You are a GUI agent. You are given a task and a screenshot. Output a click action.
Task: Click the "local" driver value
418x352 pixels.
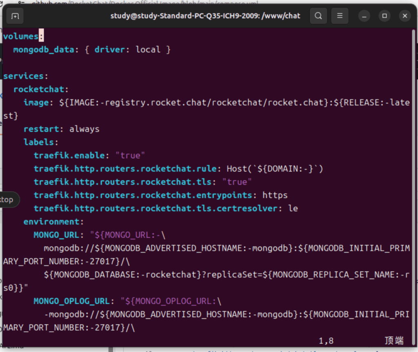(148, 50)
